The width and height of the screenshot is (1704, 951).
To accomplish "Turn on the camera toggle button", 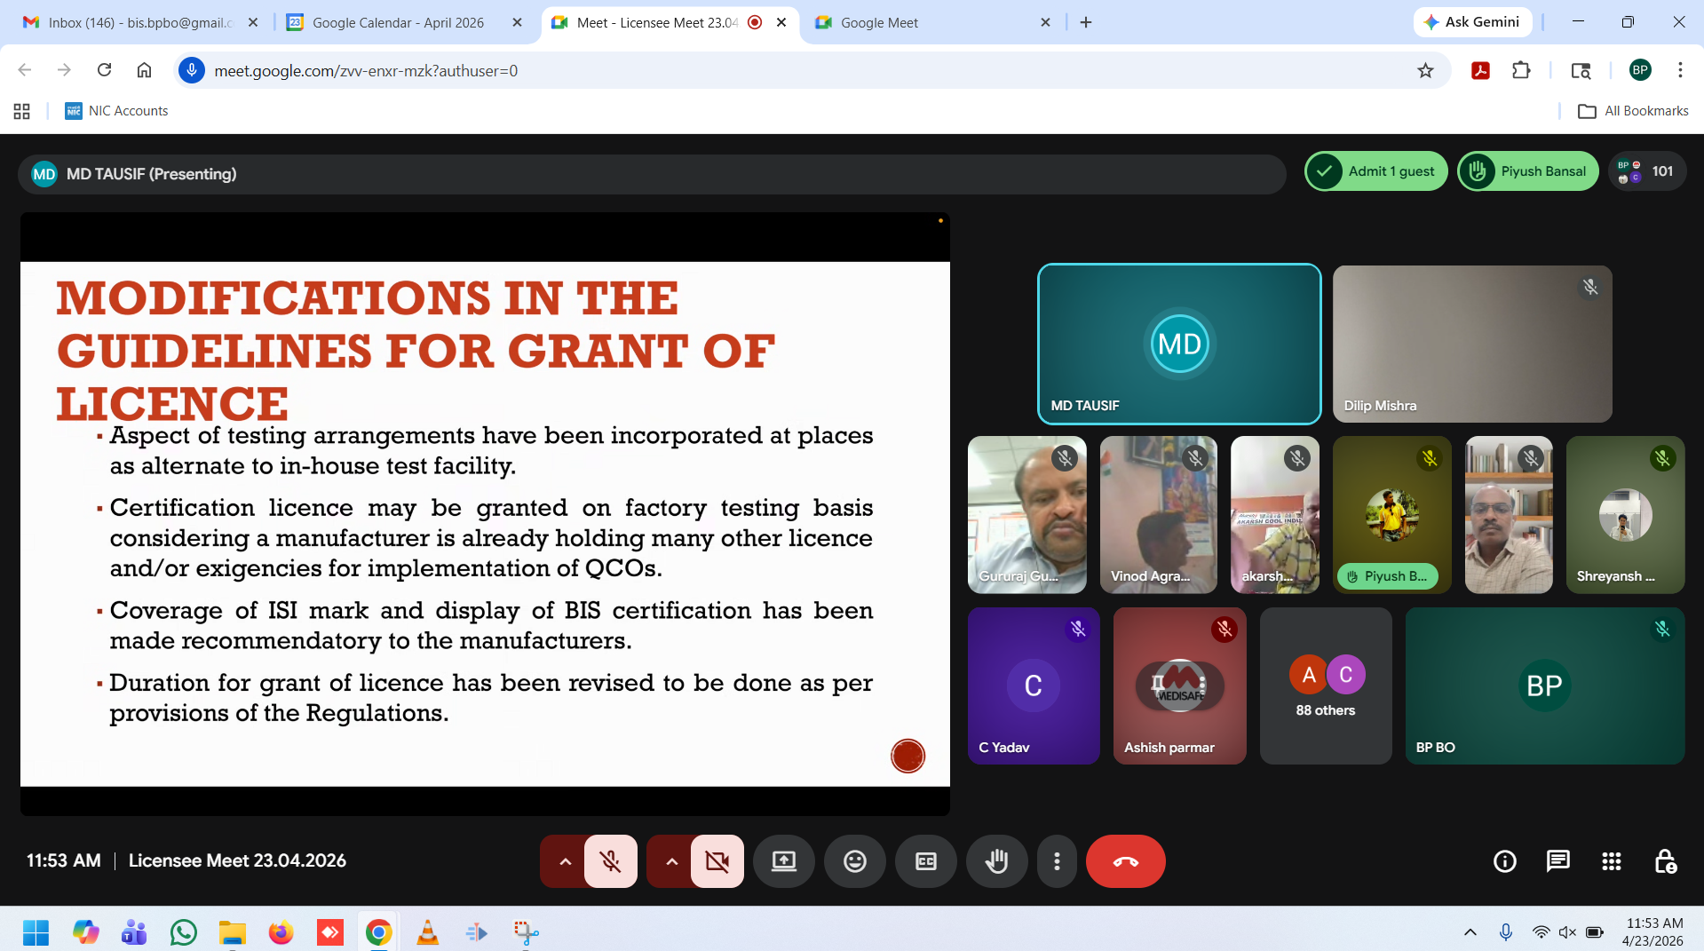I will [717, 861].
